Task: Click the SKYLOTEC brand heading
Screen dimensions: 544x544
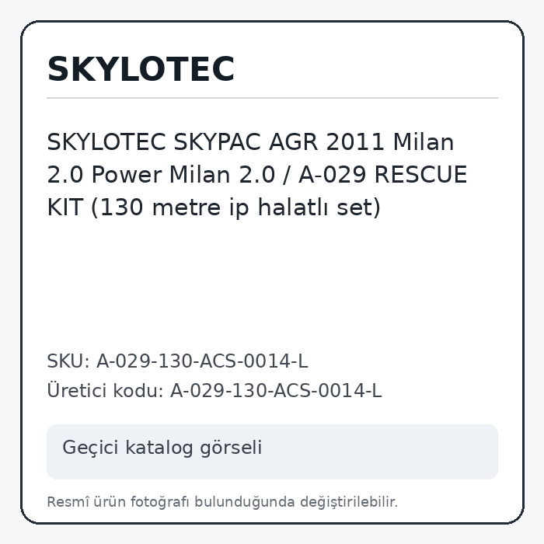Action: point(141,69)
